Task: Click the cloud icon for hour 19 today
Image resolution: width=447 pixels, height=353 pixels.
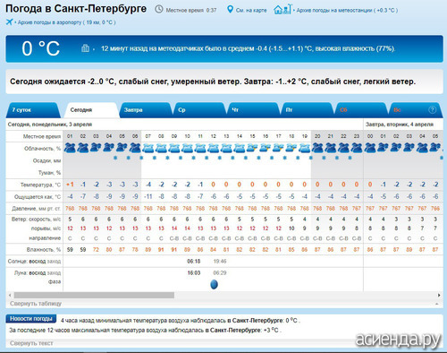Action: pos(305,148)
